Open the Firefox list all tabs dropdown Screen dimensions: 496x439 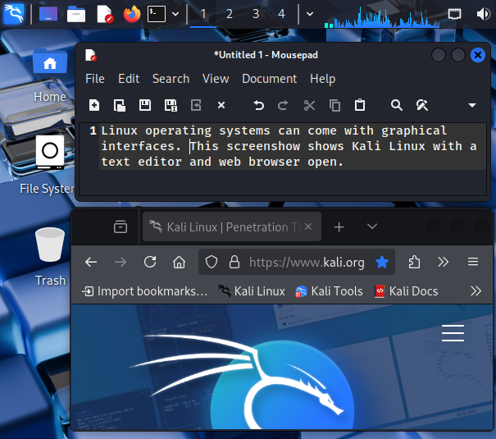pyautogui.click(x=372, y=226)
